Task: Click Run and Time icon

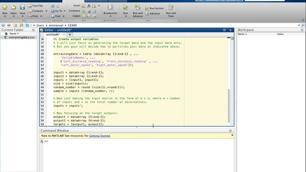Action: tap(171, 7)
